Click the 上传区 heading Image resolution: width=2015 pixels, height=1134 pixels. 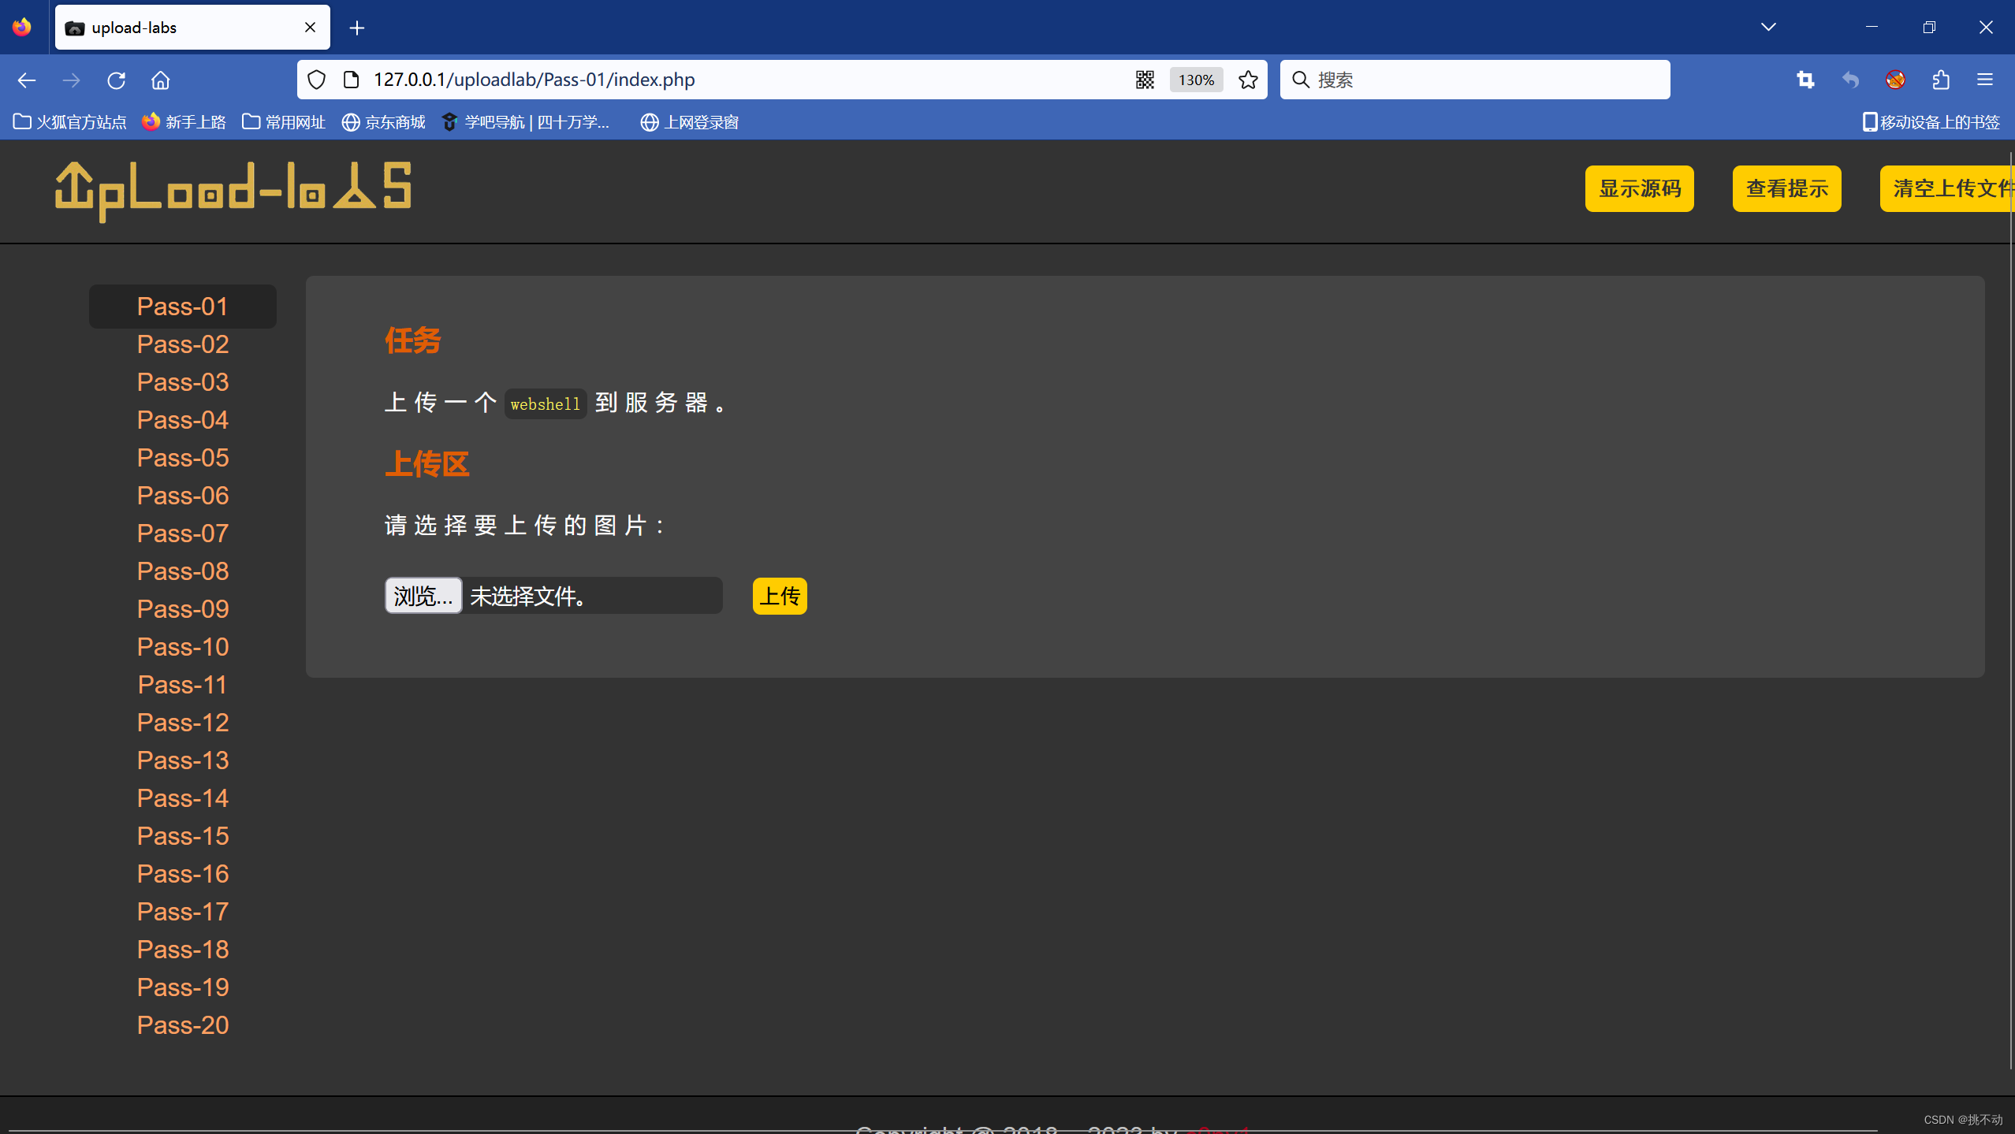point(427,464)
